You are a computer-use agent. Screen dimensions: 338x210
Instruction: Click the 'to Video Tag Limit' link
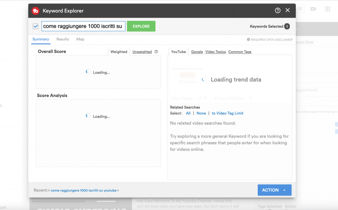point(227,113)
